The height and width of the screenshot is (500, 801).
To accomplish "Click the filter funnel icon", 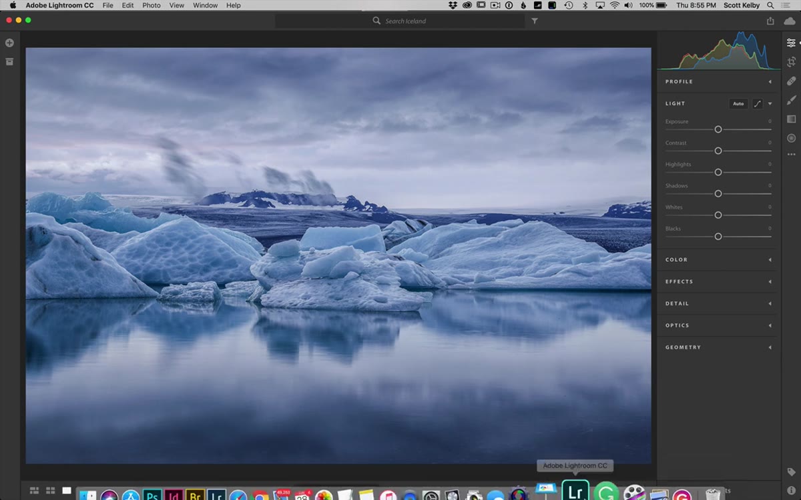I will (x=535, y=21).
